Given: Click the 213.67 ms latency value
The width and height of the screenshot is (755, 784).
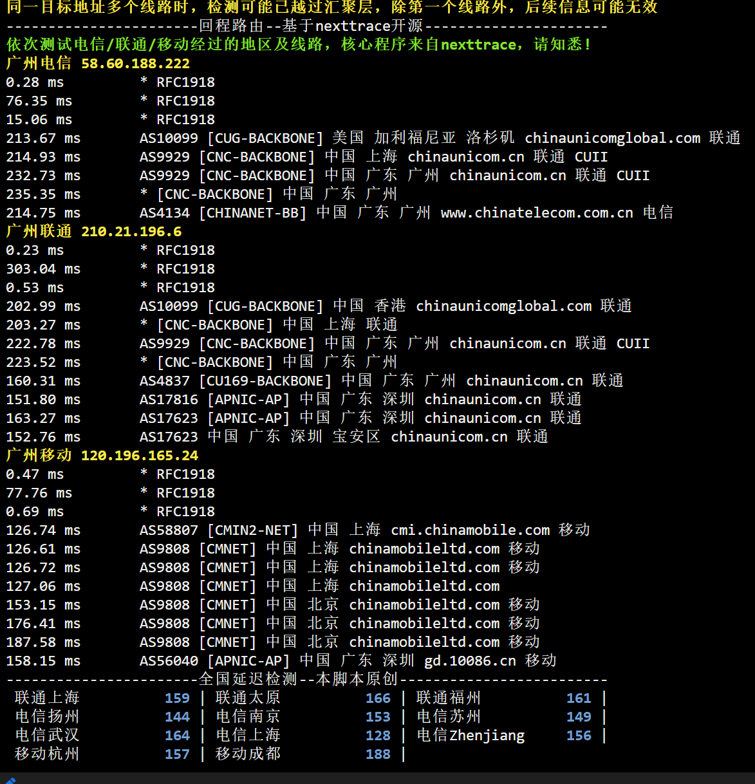Looking at the screenshot, I should coord(43,138).
